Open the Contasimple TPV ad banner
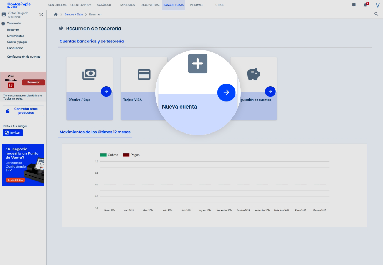383x265 pixels. tap(23, 165)
